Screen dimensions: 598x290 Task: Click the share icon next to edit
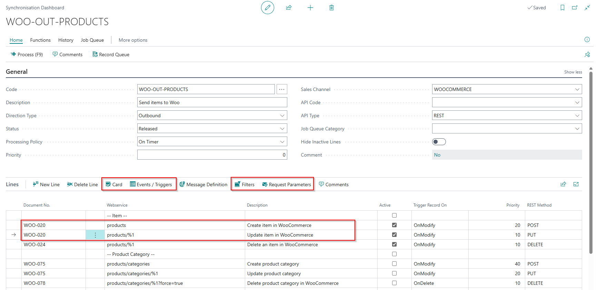point(289,8)
